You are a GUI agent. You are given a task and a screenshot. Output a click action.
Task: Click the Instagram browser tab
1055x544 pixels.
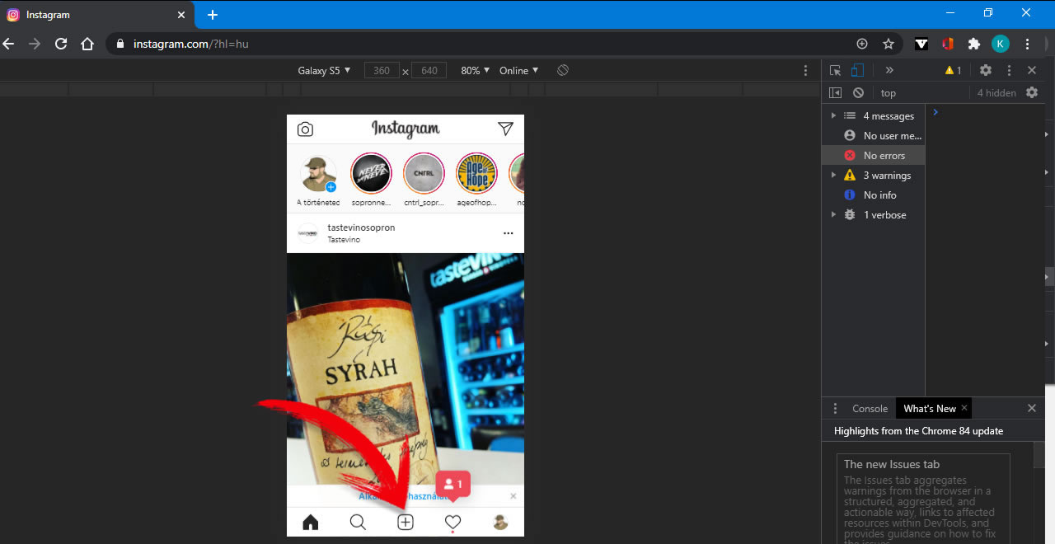pyautogui.click(x=97, y=15)
